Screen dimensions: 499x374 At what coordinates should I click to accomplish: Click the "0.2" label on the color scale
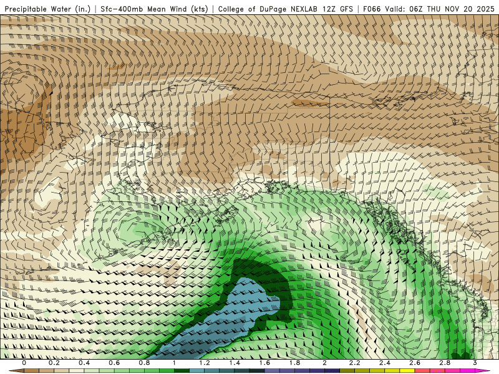(x=54, y=363)
